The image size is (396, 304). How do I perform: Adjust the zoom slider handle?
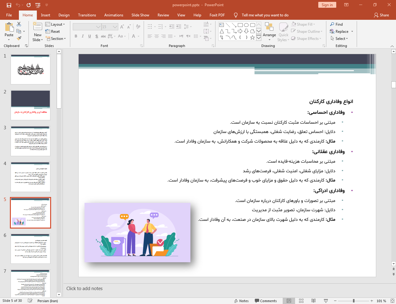354,301
